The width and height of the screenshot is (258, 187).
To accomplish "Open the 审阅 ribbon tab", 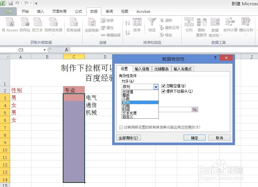I will click(109, 12).
